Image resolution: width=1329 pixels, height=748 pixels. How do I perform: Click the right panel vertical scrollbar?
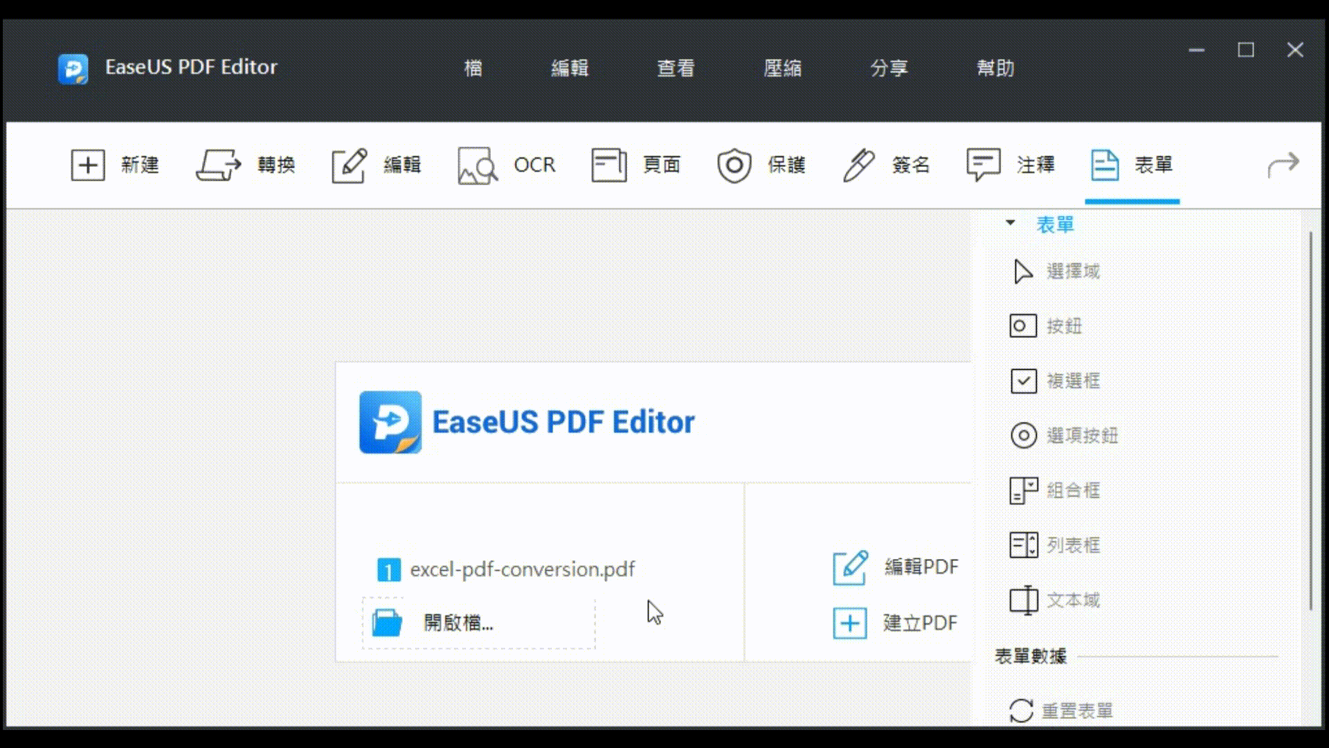tap(1310, 421)
